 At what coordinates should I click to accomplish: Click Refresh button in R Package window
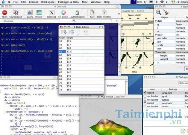183,83
